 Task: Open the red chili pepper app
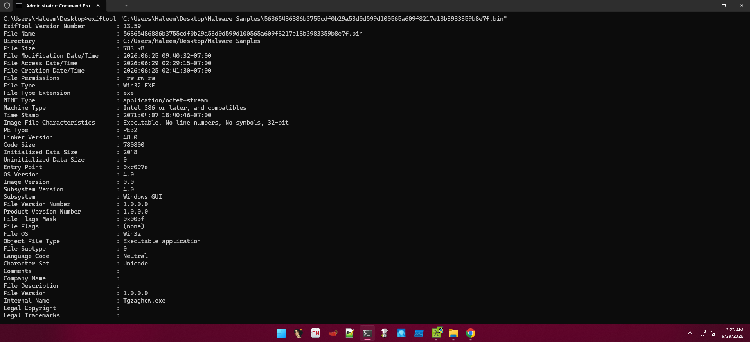tap(333, 333)
